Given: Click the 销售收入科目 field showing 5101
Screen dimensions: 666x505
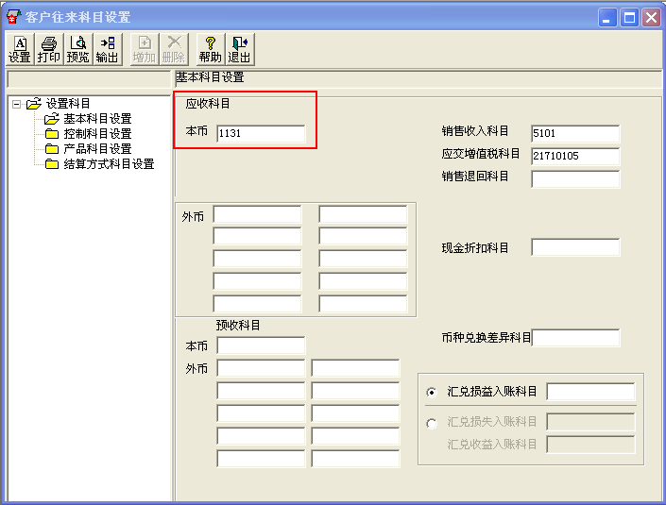Looking at the screenshot, I should click(x=575, y=133).
